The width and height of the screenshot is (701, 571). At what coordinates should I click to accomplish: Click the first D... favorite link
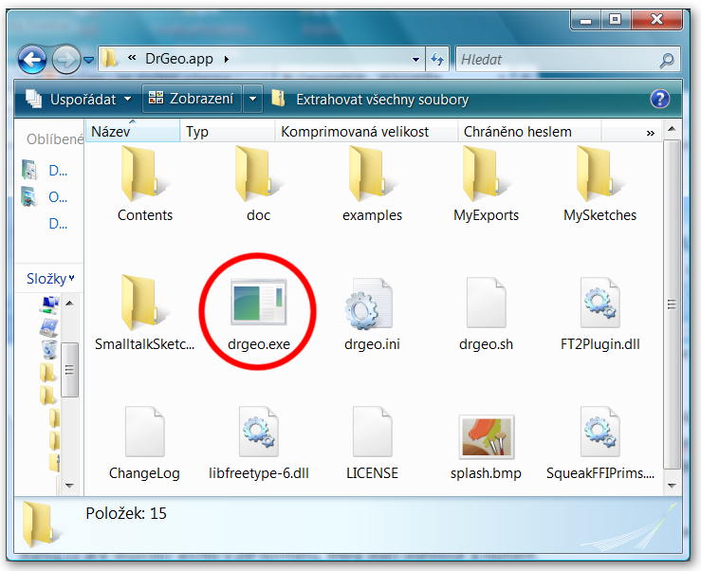(x=58, y=171)
